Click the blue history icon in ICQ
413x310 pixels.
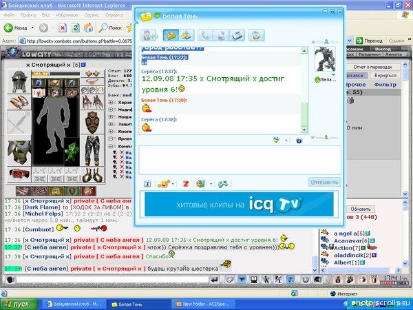point(299,141)
